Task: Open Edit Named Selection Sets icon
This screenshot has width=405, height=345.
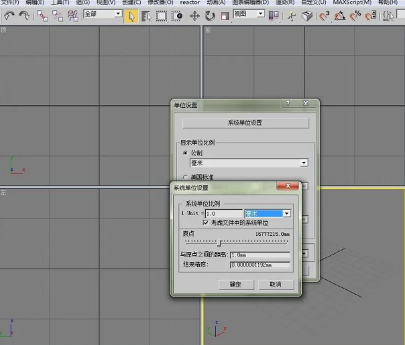Action: click(x=388, y=16)
